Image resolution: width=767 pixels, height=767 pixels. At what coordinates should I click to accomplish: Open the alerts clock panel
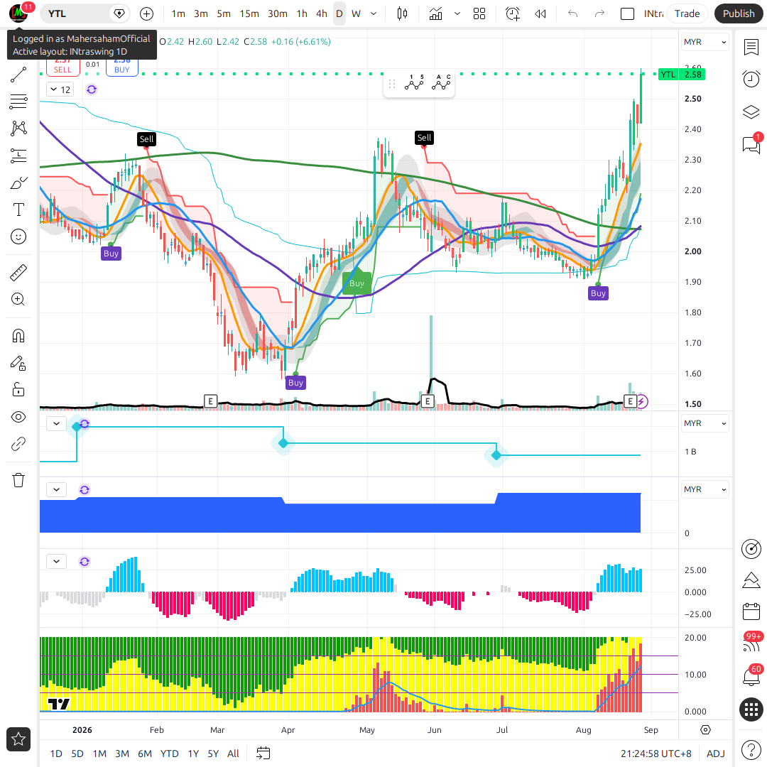click(751, 80)
